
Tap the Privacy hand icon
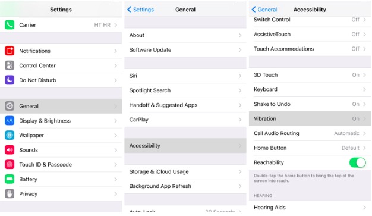10,193
